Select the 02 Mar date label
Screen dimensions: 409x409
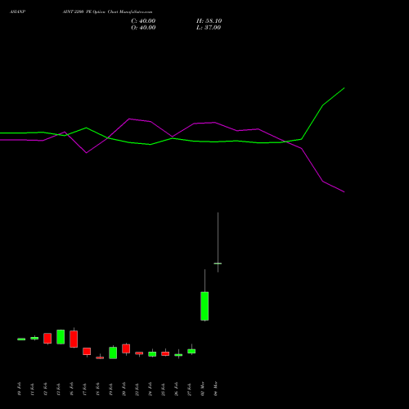[x=202, y=389]
